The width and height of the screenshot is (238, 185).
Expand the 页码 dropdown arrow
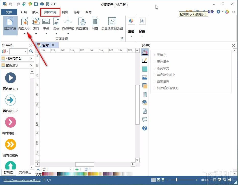[56, 34]
